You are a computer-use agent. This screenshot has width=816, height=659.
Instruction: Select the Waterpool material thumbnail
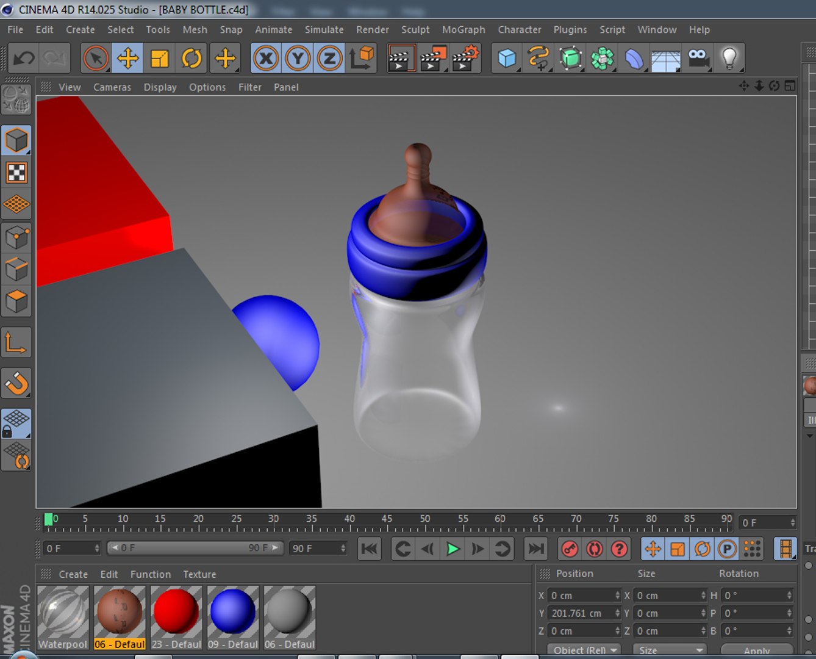63,618
